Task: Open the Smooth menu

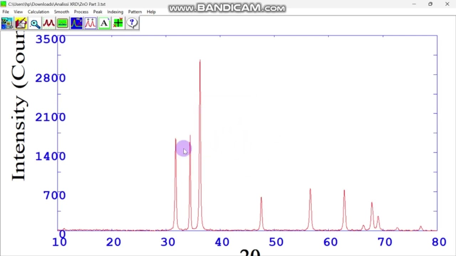Action: (x=62, y=12)
